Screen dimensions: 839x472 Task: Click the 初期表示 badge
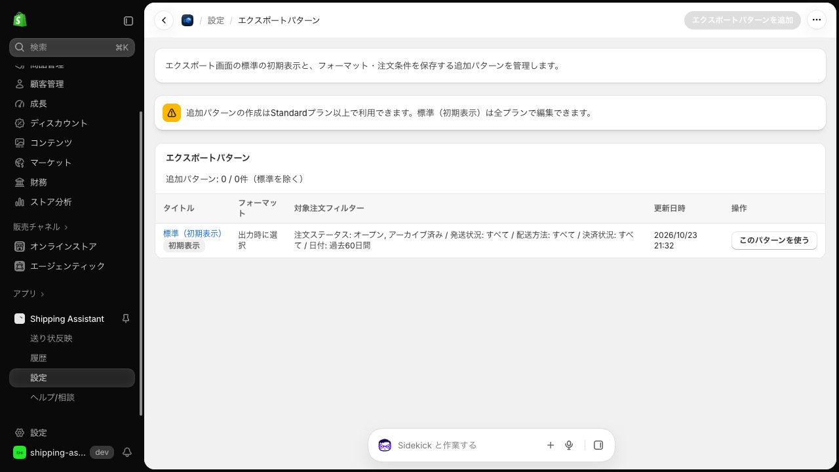(x=184, y=246)
